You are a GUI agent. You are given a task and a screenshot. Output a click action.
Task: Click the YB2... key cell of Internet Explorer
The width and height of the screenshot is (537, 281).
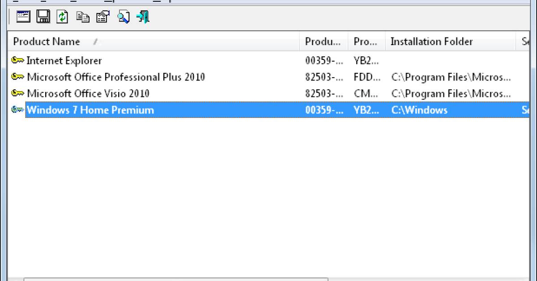(366, 60)
